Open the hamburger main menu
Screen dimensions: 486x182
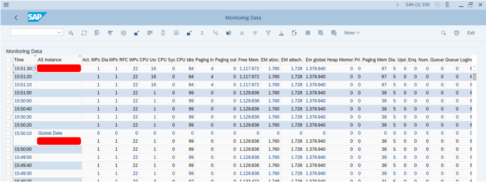pos(6,5)
